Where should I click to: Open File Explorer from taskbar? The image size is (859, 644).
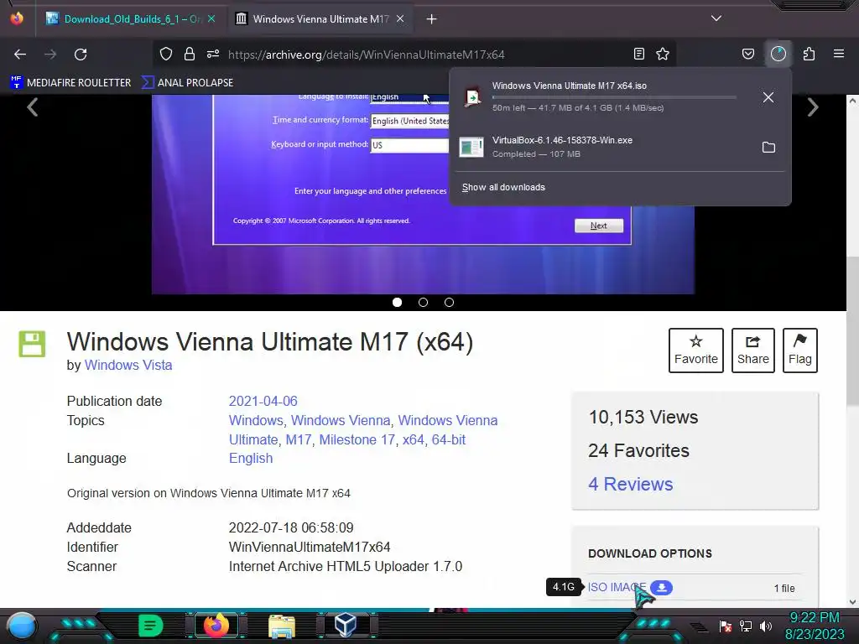tap(282, 626)
